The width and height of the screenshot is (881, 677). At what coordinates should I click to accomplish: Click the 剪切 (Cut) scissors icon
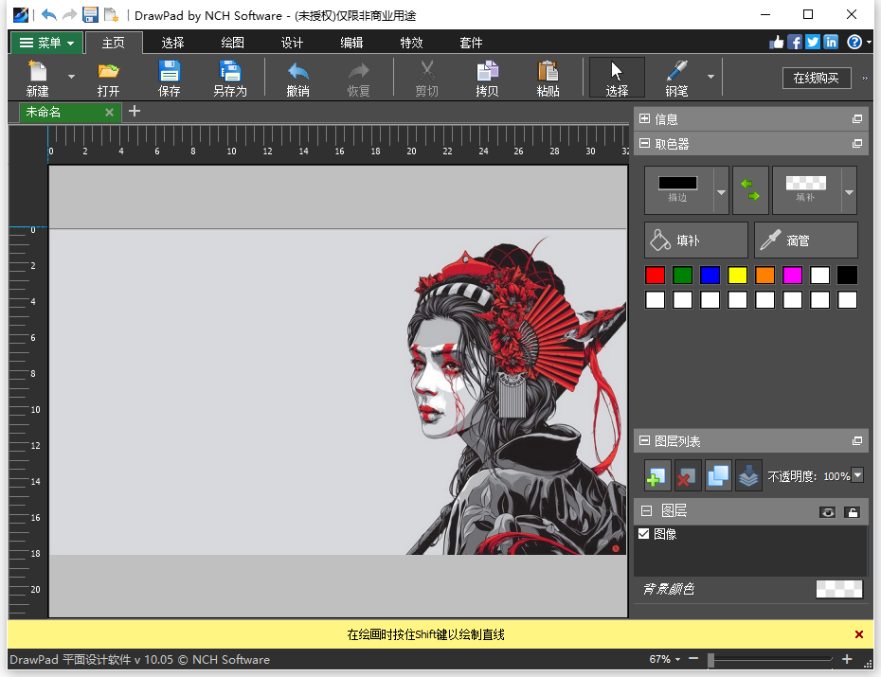click(x=426, y=78)
